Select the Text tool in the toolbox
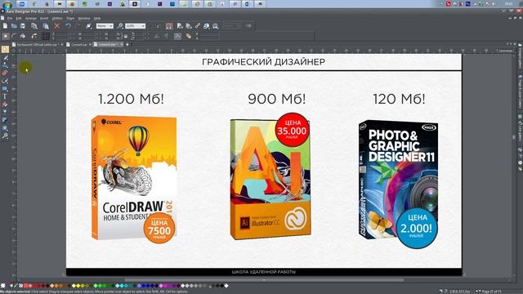The width and height of the screenshot is (523, 294). click(5, 96)
